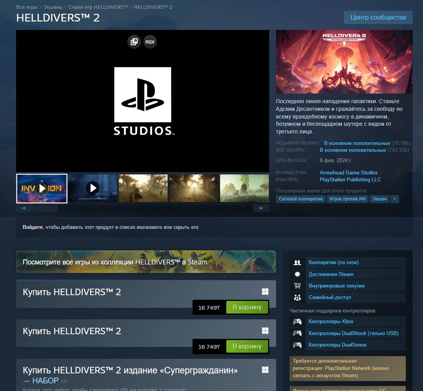Expand more tags with plus button
Image resolution: width=423 pixels, height=391 pixels.
[x=395, y=199]
